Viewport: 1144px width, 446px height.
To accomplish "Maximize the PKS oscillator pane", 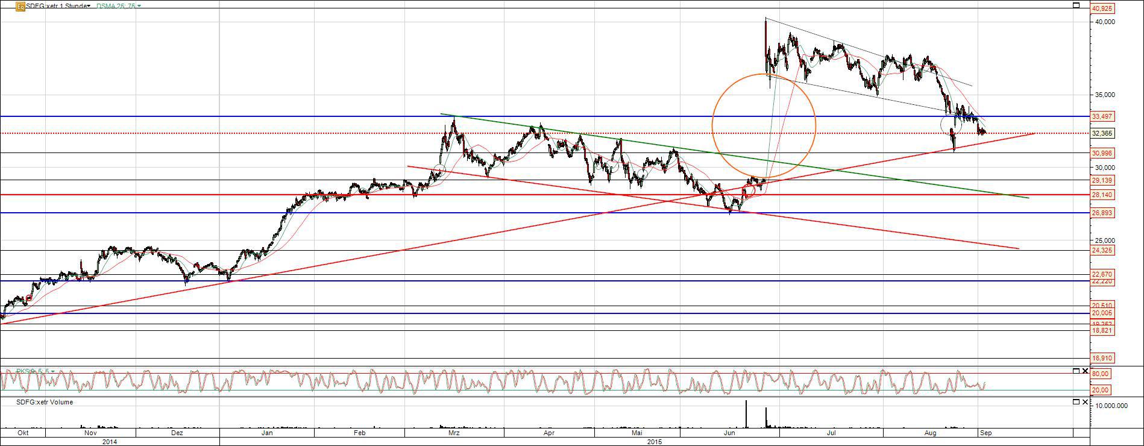I will click(x=1077, y=371).
